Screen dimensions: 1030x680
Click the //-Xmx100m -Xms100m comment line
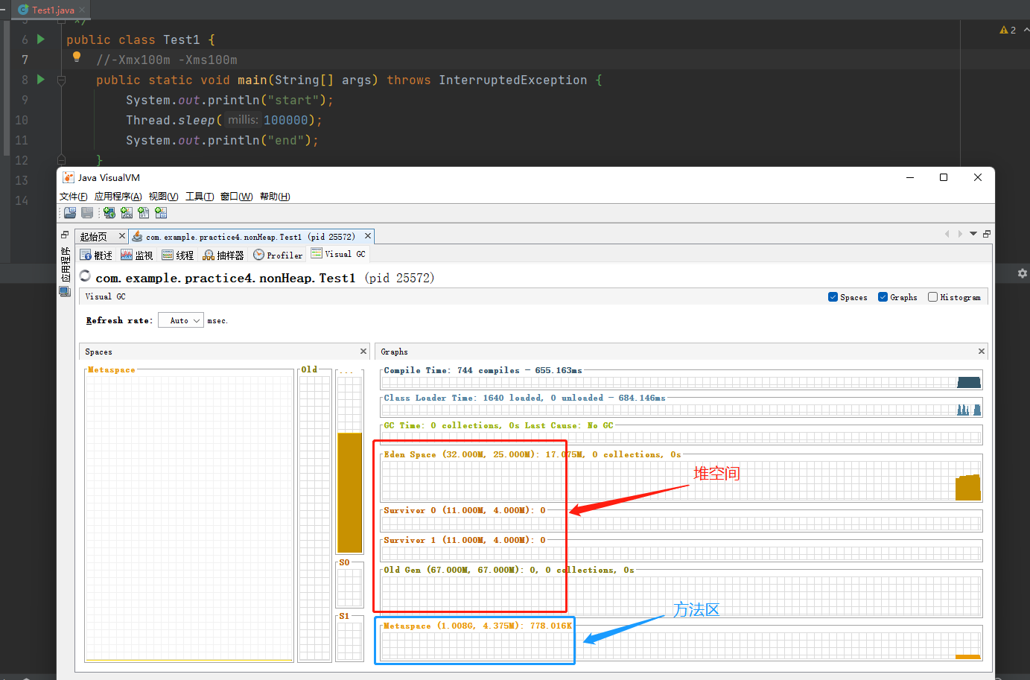[x=167, y=60]
